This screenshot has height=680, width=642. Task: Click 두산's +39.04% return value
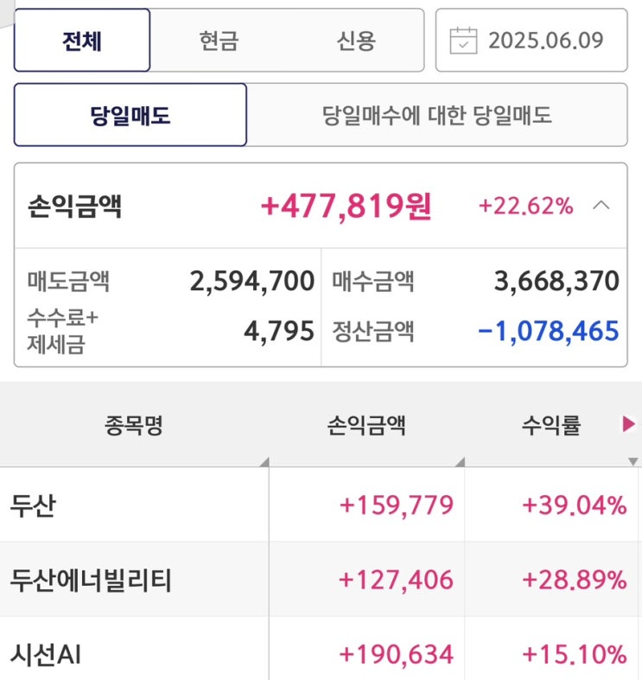574,505
